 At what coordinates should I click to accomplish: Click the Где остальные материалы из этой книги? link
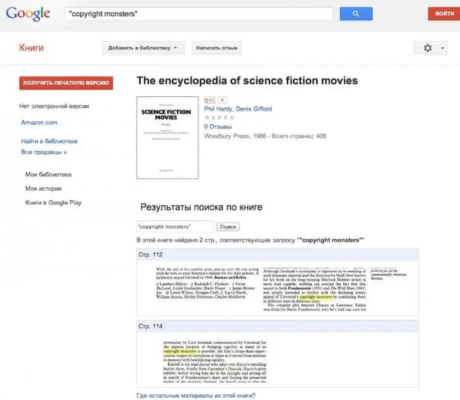pyautogui.click(x=196, y=396)
